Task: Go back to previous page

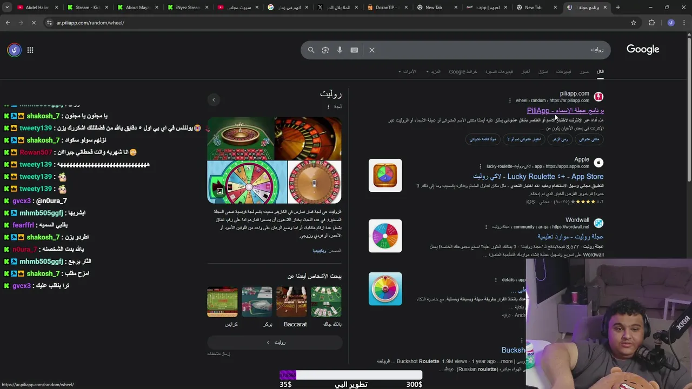Action: (x=8, y=23)
